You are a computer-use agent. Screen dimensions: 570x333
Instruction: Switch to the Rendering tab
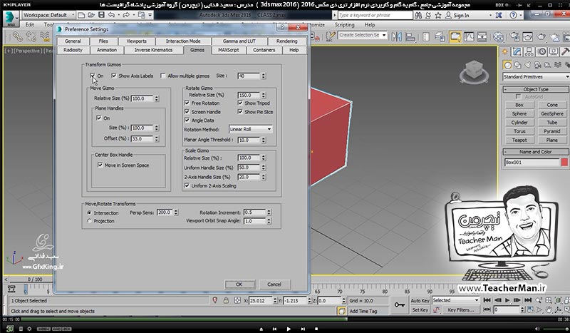pos(286,41)
